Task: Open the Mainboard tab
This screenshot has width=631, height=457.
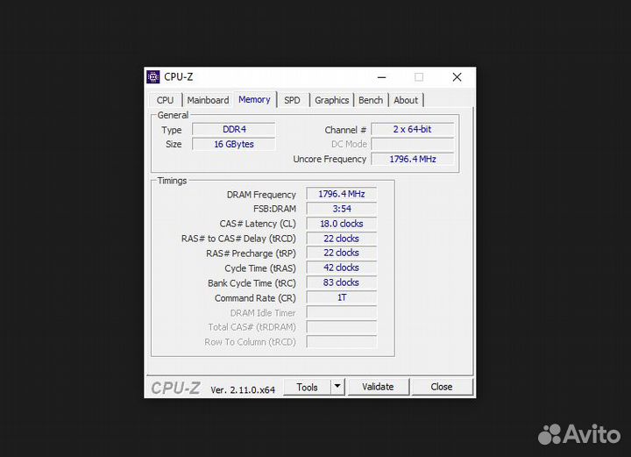Action: click(x=208, y=100)
